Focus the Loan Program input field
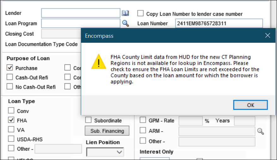277x160 pixels. (x=81, y=23)
